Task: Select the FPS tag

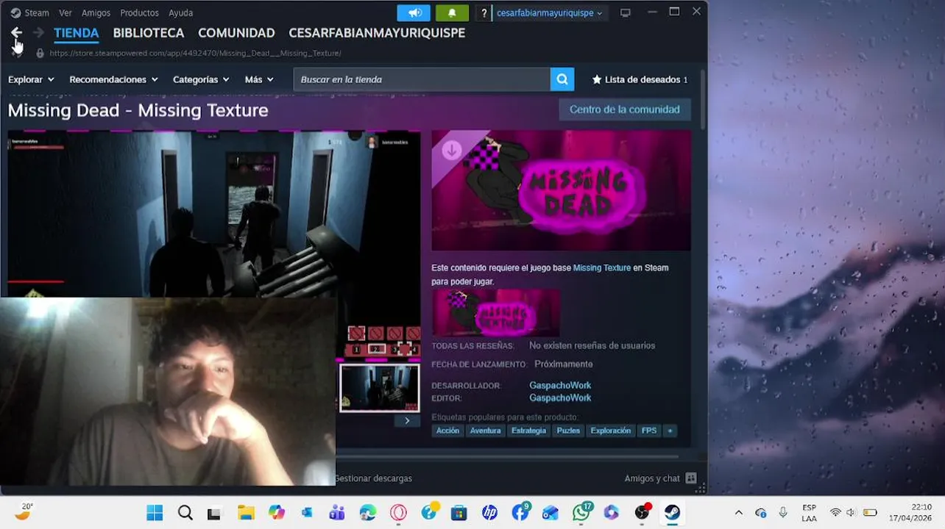Action: tap(649, 431)
